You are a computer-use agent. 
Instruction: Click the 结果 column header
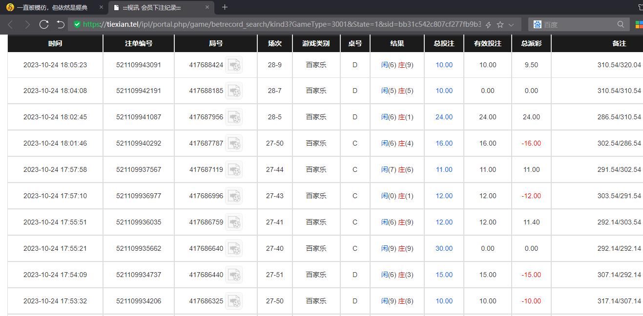point(397,43)
